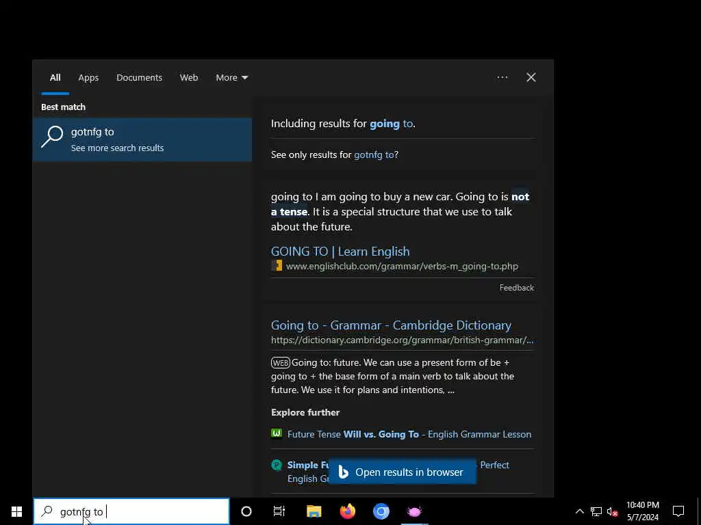Click the 'Simple Fu' result link
The height and width of the screenshot is (525, 701).
(x=308, y=465)
